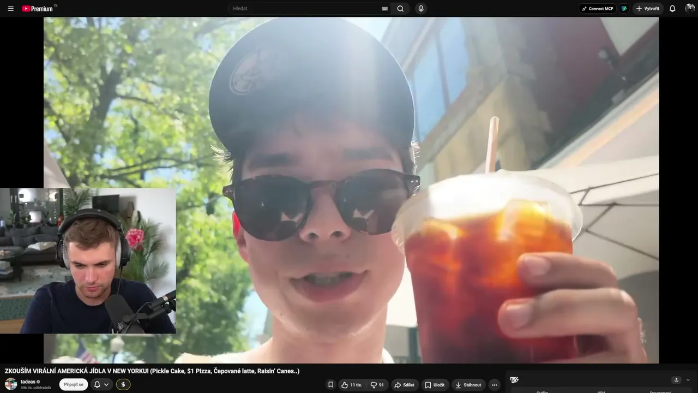This screenshot has width=698, height=393.
Task: Click the Uložit save button
Action: pyautogui.click(x=435, y=385)
